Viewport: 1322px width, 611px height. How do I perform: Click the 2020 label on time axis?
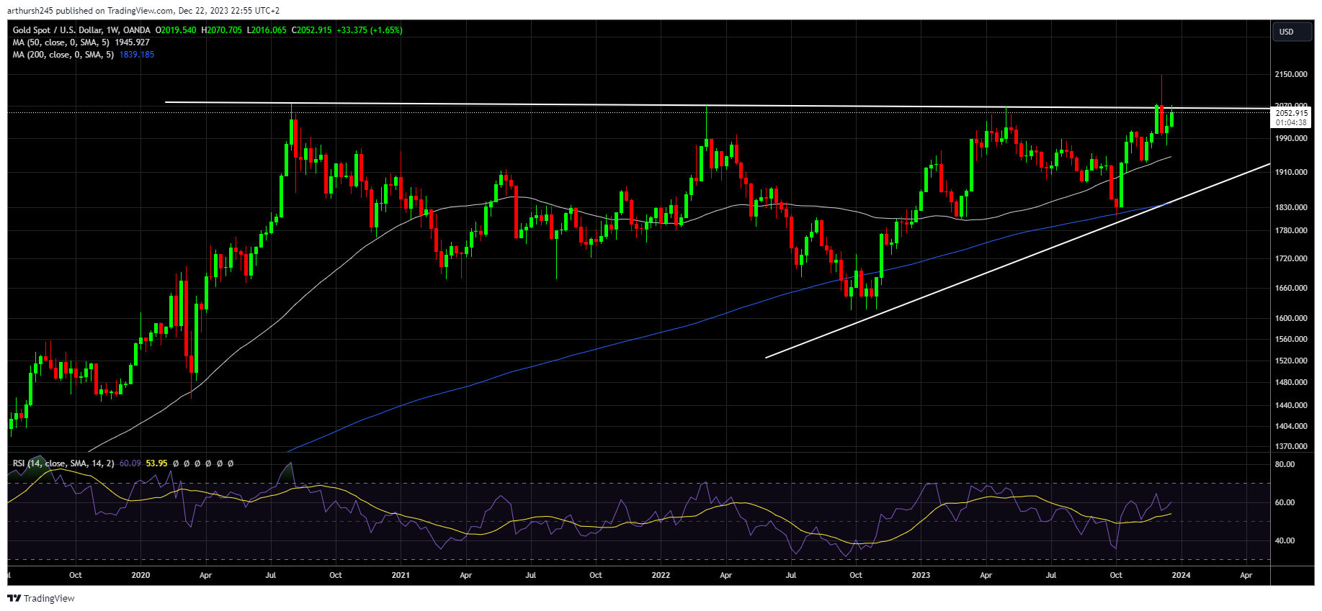click(141, 575)
